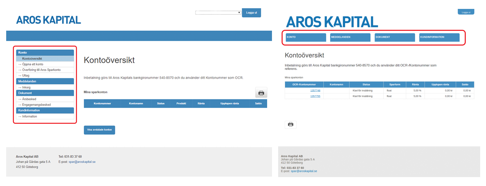Click the printer icon below the right table
Image resolution: width=486 pixels, height=186 pixels.
coord(291,125)
